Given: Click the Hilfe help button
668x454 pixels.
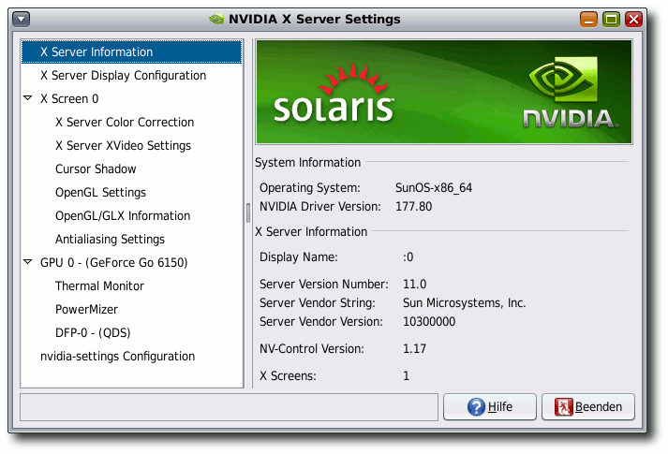Looking at the screenshot, I should 489,407.
